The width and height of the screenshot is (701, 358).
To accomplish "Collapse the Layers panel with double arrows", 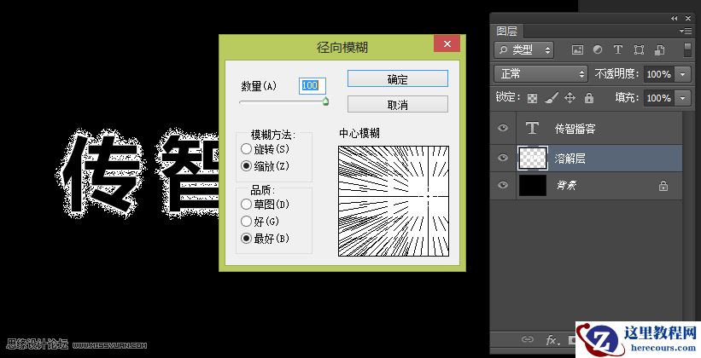I will [675, 18].
